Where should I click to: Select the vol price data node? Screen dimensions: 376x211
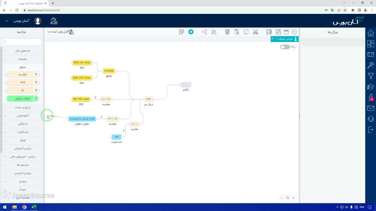pos(116,137)
